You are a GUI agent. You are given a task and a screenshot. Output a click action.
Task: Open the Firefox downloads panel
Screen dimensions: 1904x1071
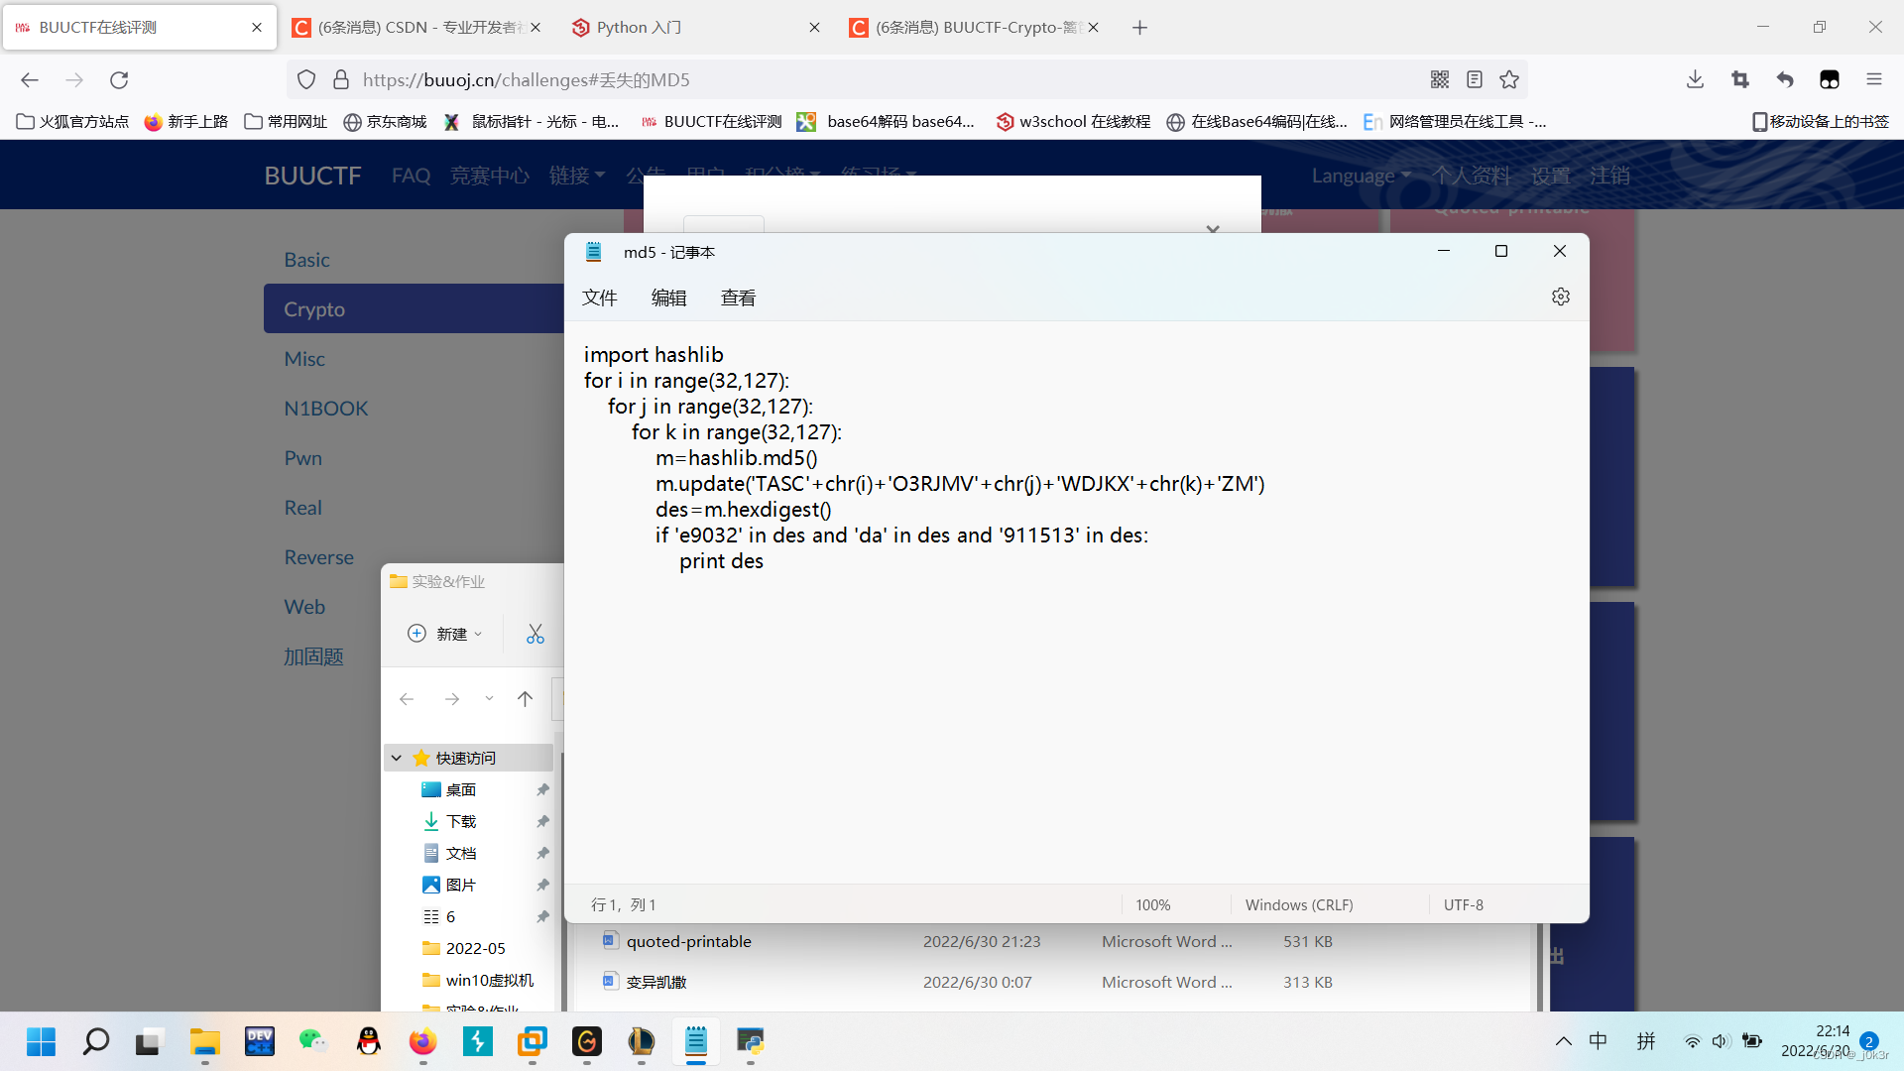click(1695, 79)
